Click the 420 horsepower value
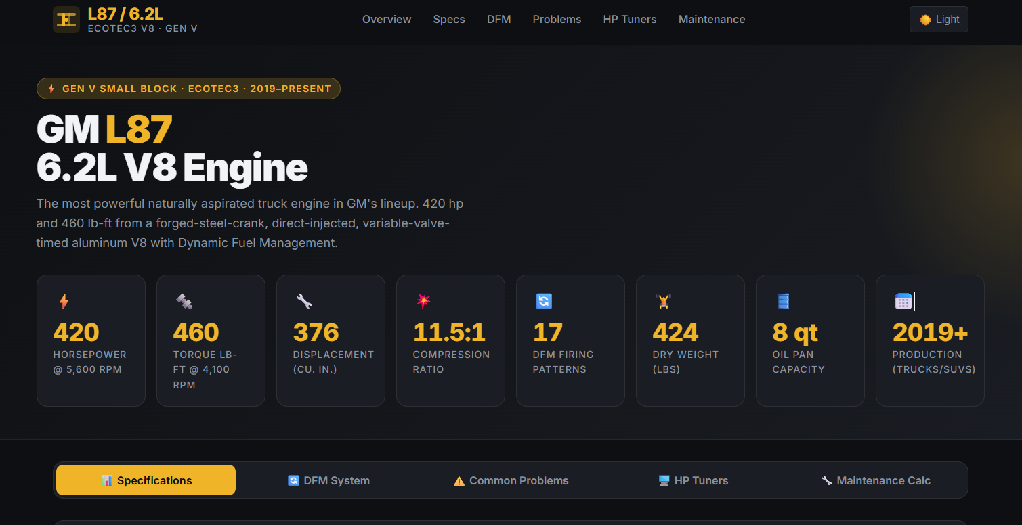The height and width of the screenshot is (525, 1022). 76,332
